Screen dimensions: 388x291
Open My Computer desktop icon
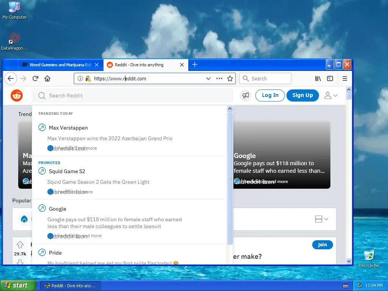(x=14, y=10)
